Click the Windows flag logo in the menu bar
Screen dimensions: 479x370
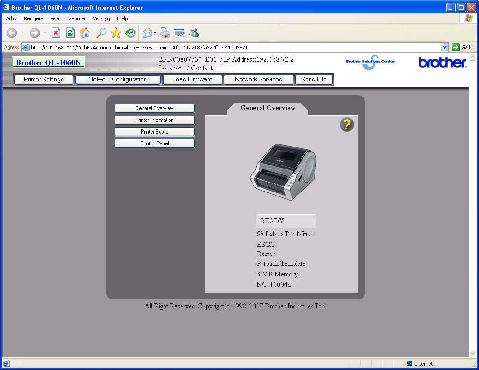click(x=468, y=18)
